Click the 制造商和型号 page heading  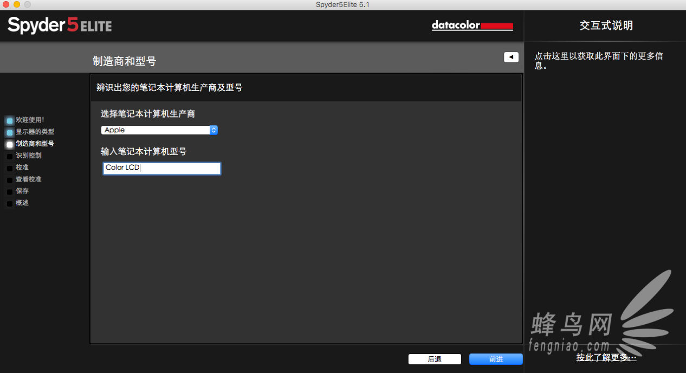(x=125, y=61)
